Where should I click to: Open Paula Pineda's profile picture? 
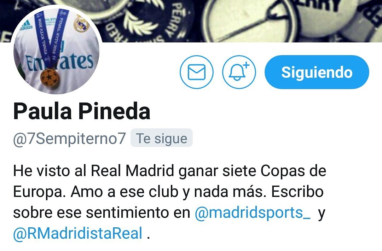pyautogui.click(x=56, y=51)
